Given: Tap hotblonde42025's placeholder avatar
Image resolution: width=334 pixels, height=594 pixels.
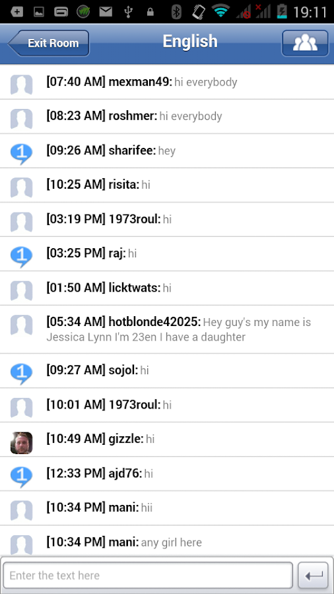Looking at the screenshot, I should tap(21, 325).
